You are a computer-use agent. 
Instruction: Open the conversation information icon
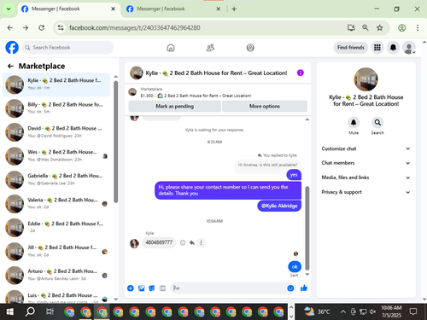(x=301, y=73)
